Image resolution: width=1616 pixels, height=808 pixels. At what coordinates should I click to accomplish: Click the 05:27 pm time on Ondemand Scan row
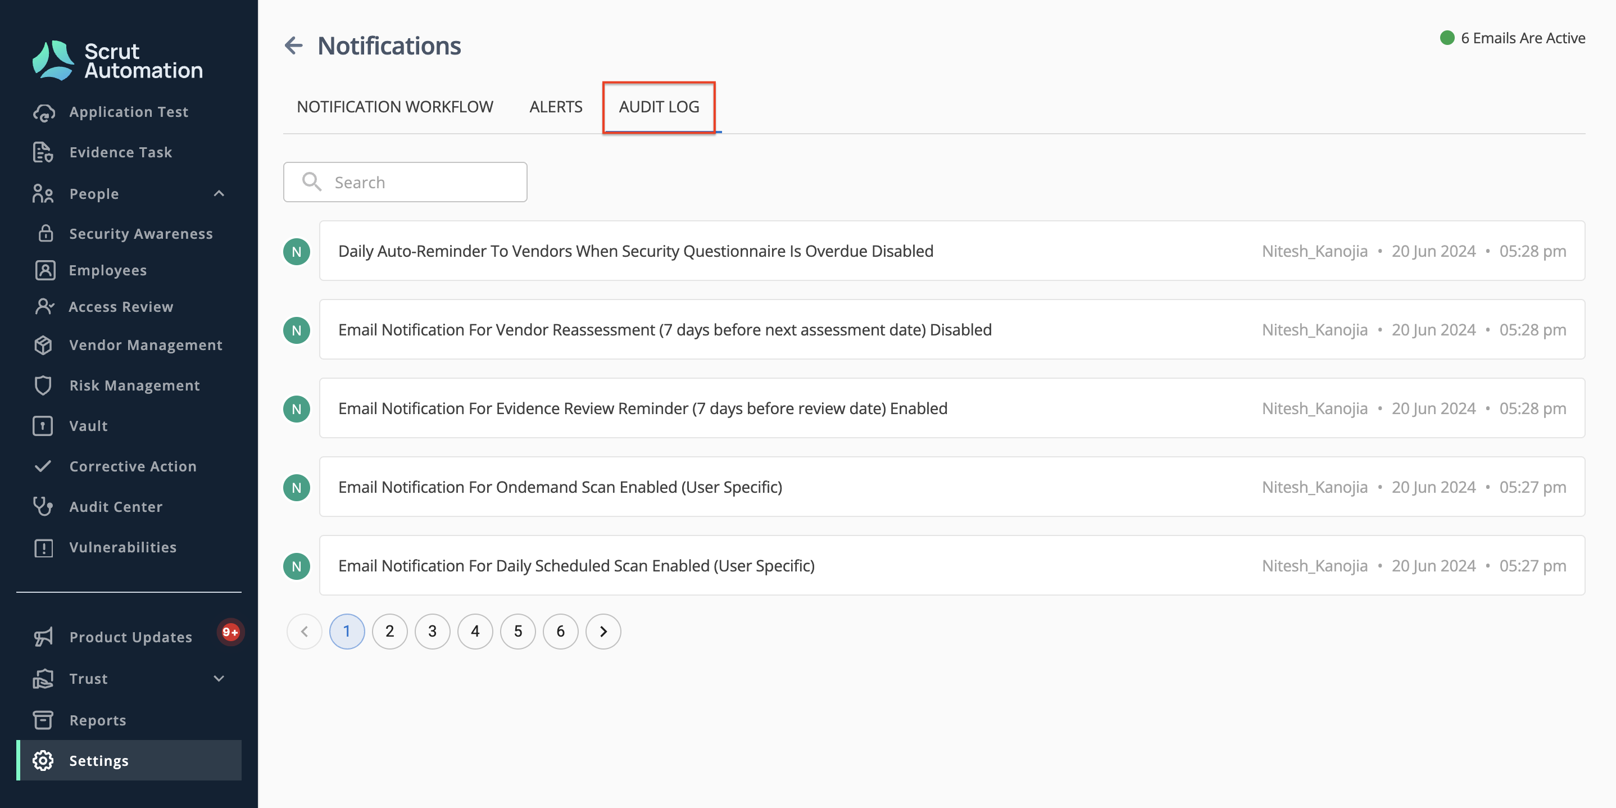point(1533,487)
